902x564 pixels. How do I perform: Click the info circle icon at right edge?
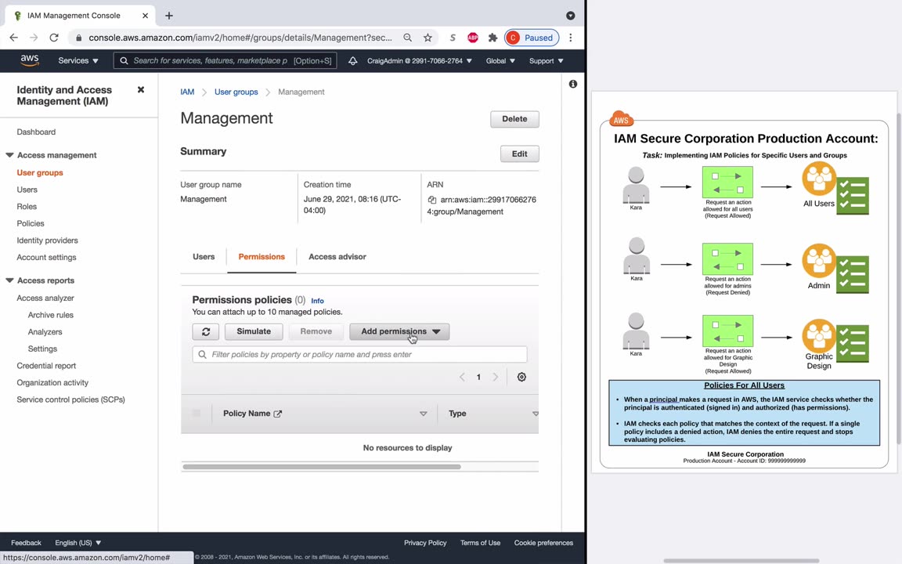coord(573,84)
